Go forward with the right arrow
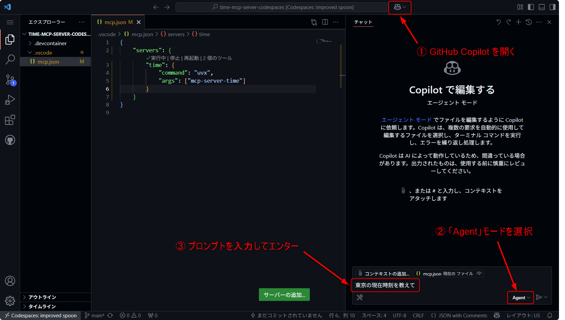This screenshot has width=565, height=320. 167,7
